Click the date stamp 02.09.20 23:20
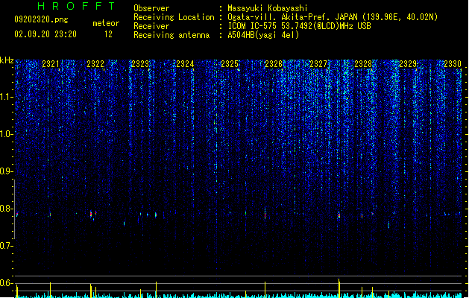This screenshot has width=469, height=298. point(45,34)
